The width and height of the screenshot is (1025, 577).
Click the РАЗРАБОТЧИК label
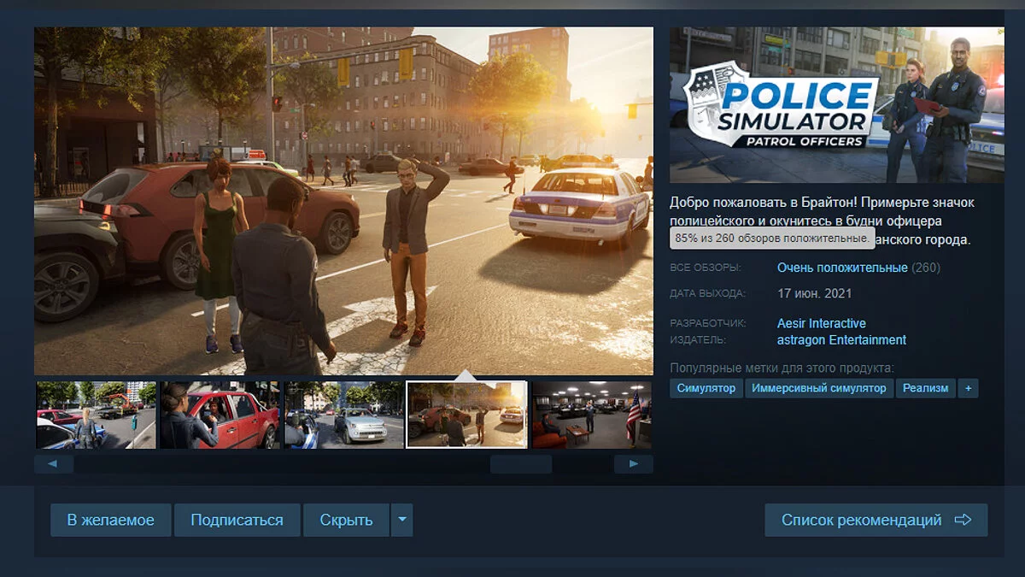(x=708, y=323)
